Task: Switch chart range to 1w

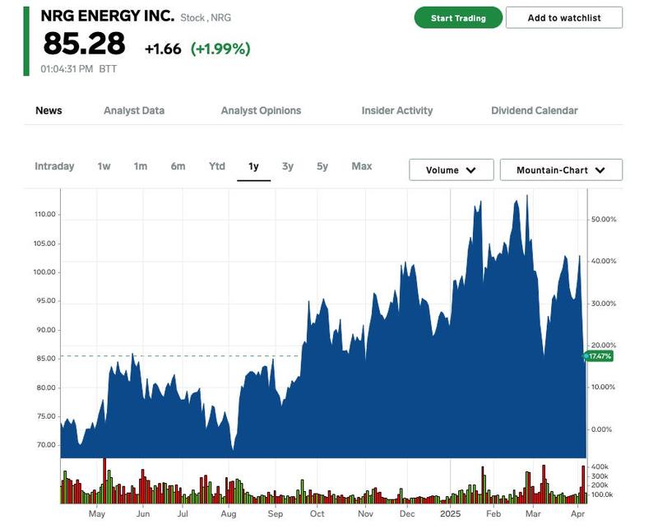Action: (x=104, y=166)
